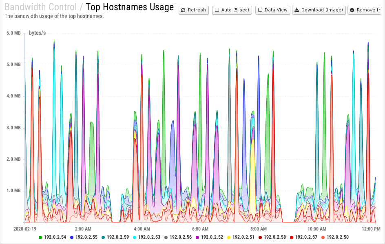Toggle 192.0.2.54 green legend dot
385x244 pixels.
(40, 237)
